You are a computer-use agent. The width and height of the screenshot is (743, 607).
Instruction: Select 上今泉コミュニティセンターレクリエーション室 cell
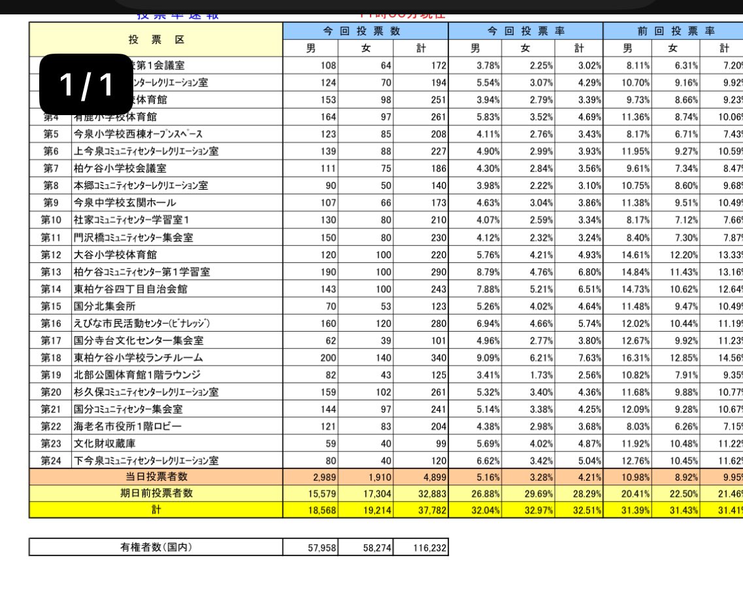coord(177,151)
